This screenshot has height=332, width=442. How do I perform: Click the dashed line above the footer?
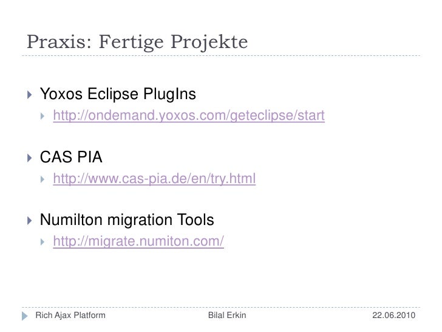221,307
